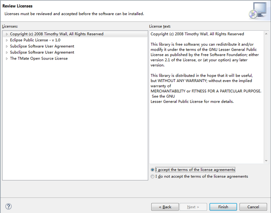Screen dimensions: 271x213
Task: Go back with the Back button
Action: click(x=165, y=207)
